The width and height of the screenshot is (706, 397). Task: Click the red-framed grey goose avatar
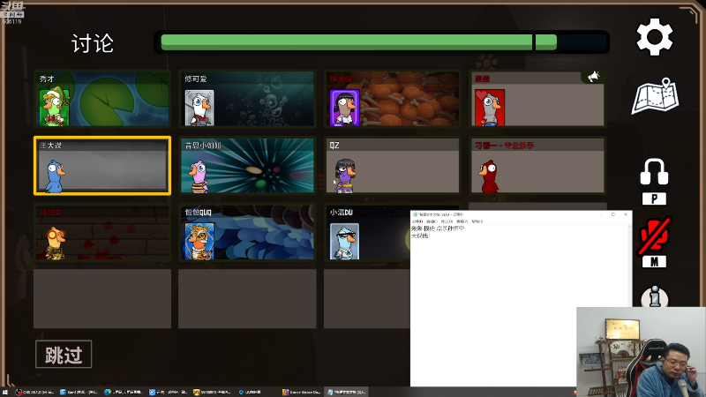click(490, 108)
